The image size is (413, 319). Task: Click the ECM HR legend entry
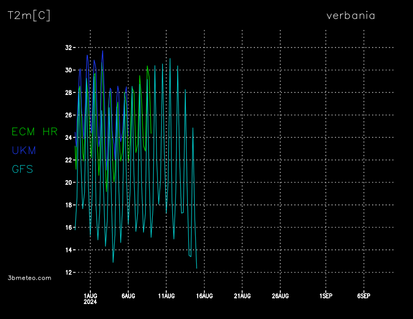coord(35,132)
